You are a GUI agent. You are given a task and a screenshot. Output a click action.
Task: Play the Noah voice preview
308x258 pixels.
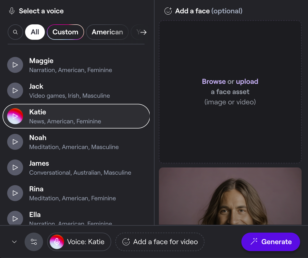(x=15, y=142)
